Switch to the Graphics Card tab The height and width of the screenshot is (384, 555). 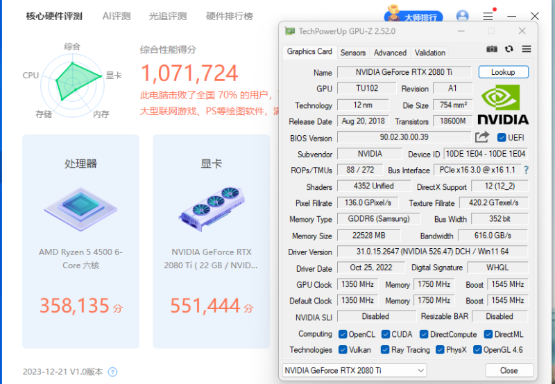click(309, 51)
